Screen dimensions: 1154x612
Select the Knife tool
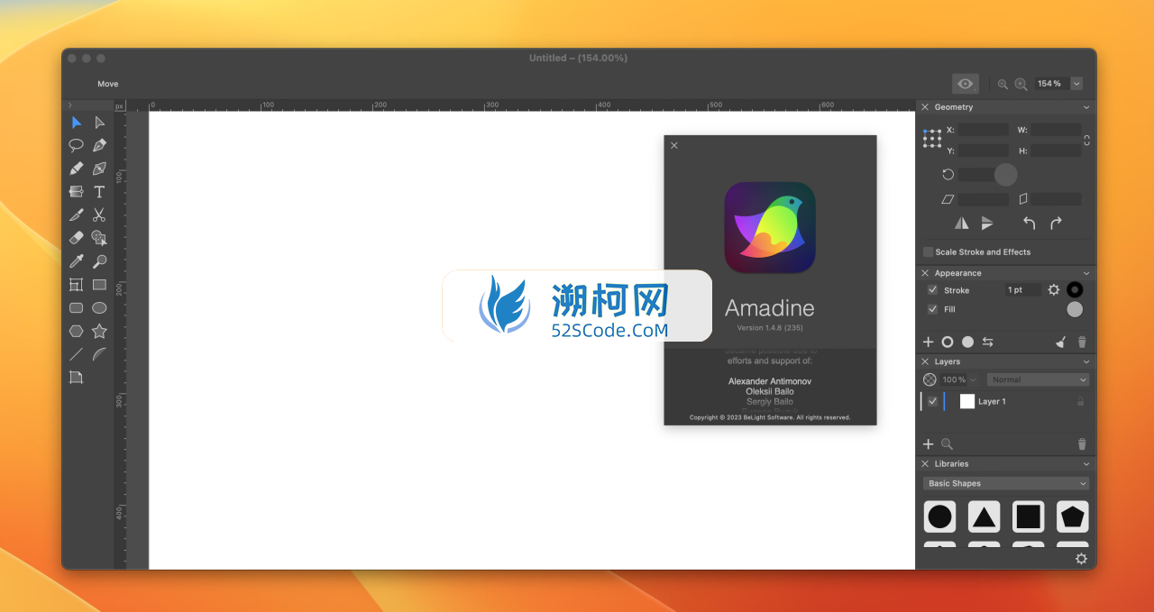pos(77,215)
